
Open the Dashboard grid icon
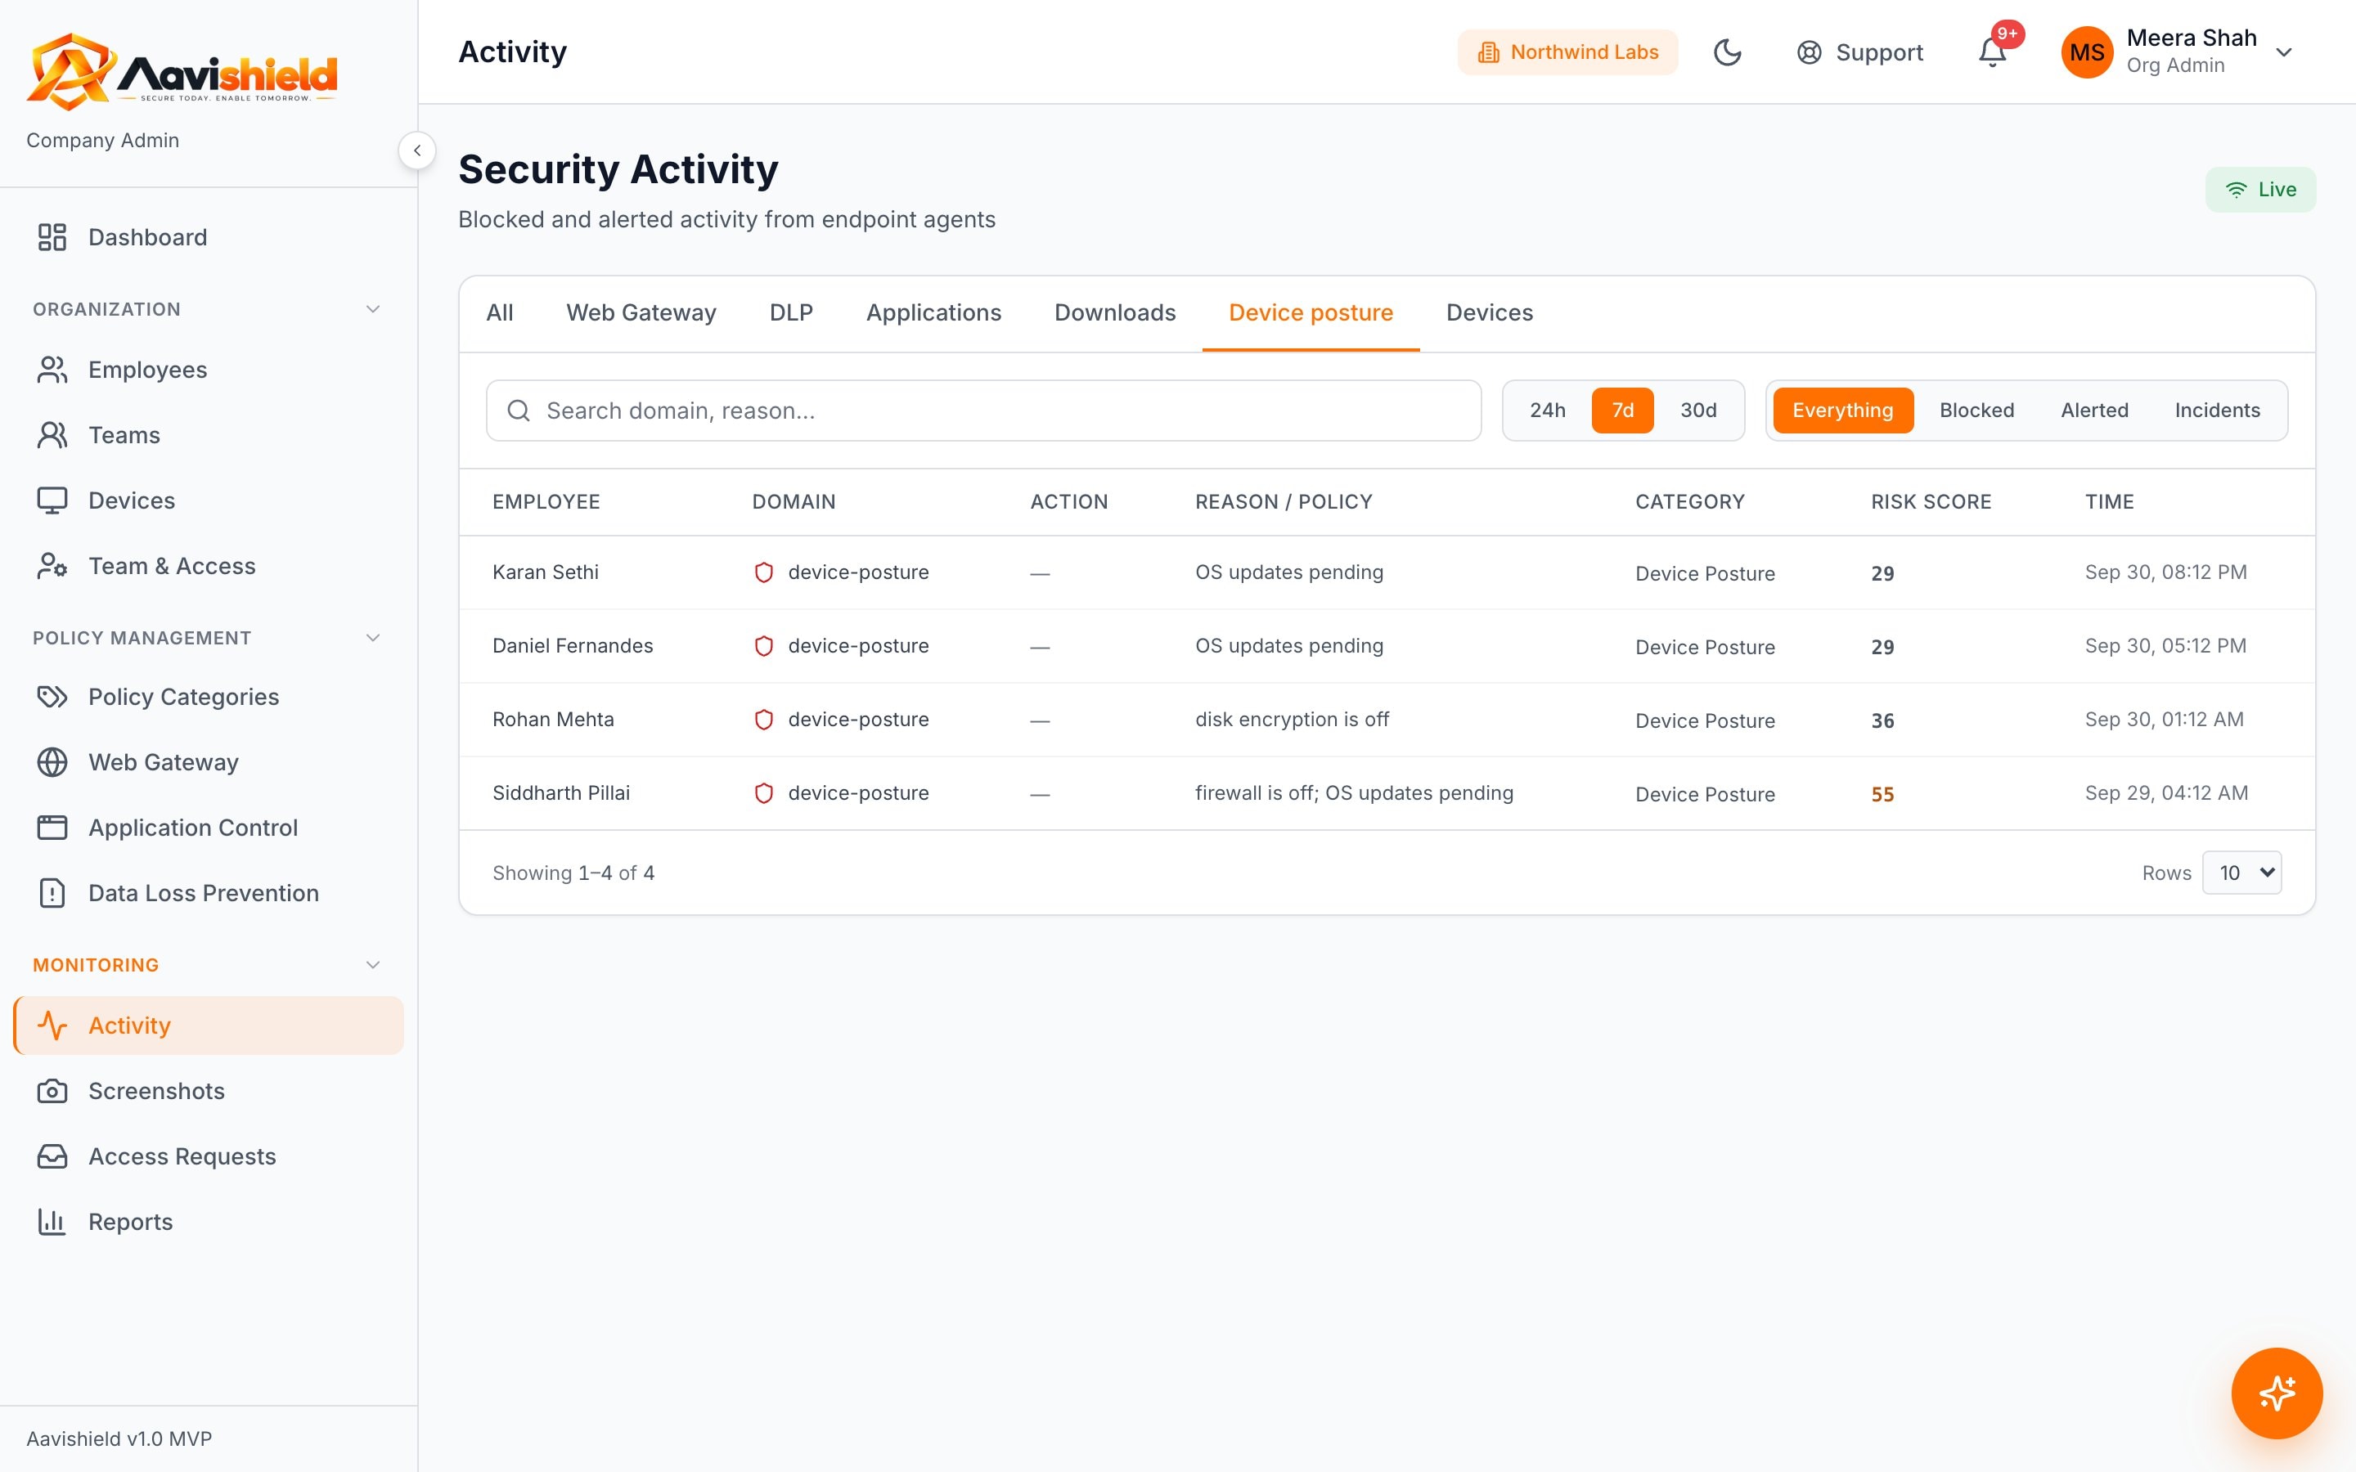click(52, 237)
